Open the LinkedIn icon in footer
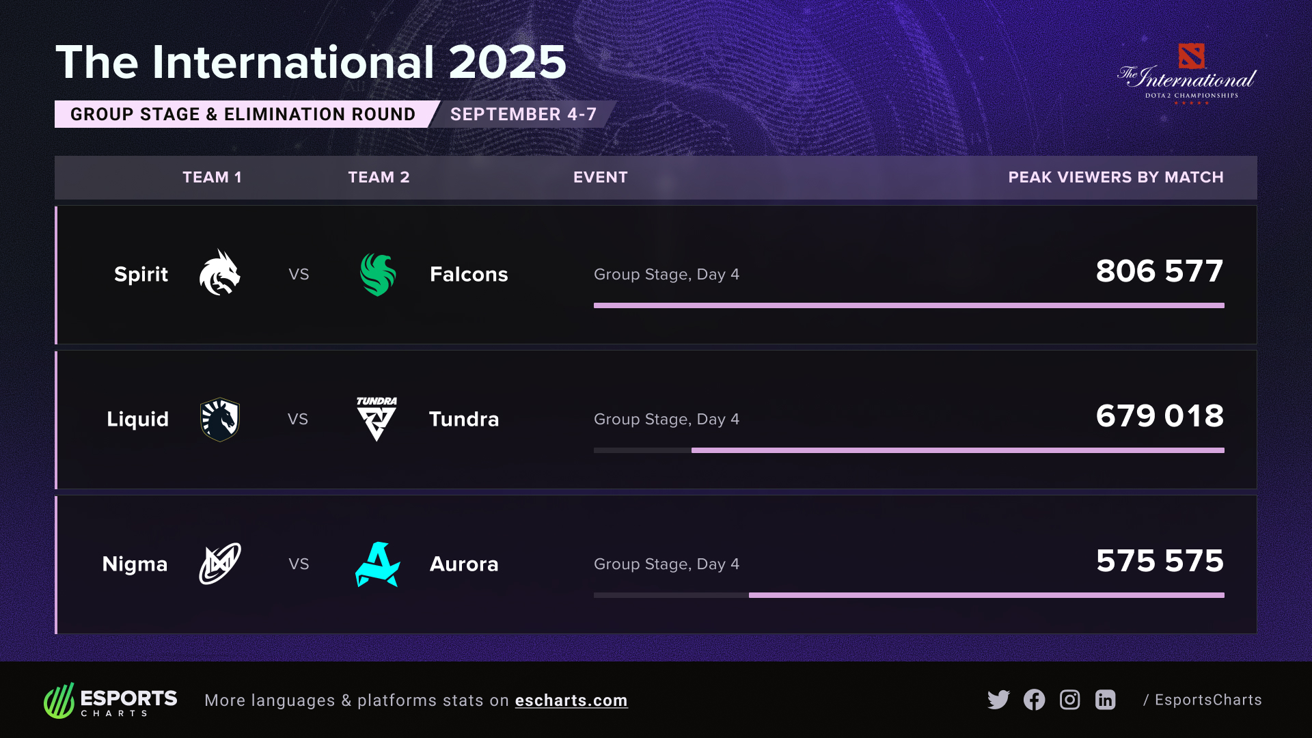Viewport: 1312px width, 738px height. (x=1105, y=700)
